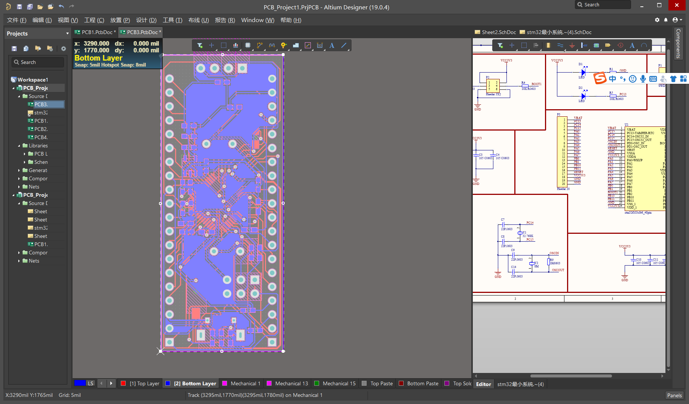The image size is (689, 404).
Task: Select the [1] Top Layer tab
Action: [x=140, y=383]
